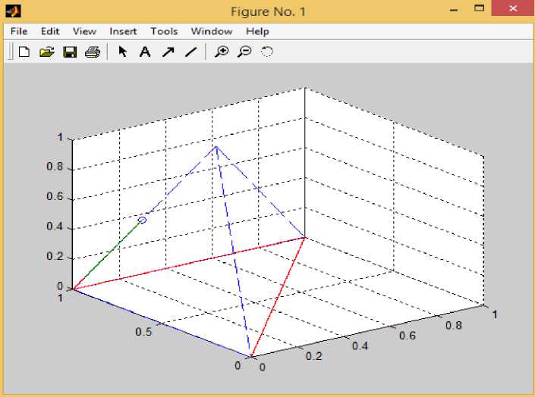
Task: Click the New Figure toolbar icon
Action: click(x=24, y=52)
